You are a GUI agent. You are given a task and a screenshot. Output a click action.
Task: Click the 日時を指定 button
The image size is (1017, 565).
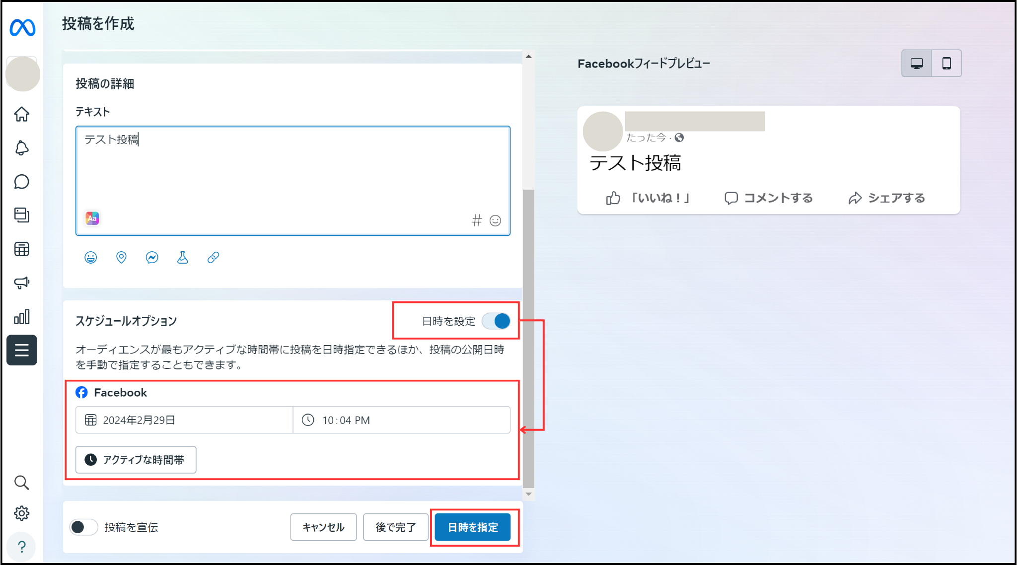click(x=473, y=527)
